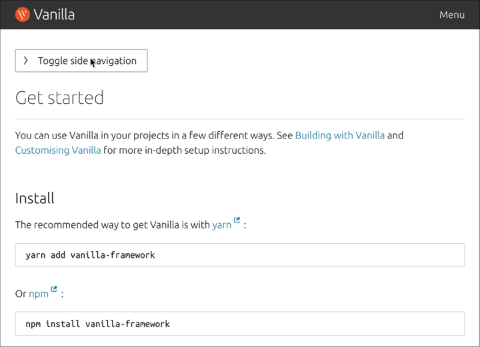
Task: Click the Get started heading
Action: 59,98
